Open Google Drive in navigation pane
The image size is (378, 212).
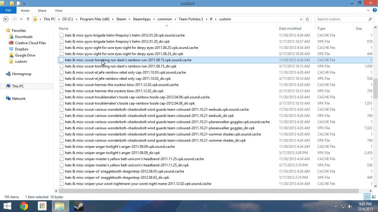point(25,55)
